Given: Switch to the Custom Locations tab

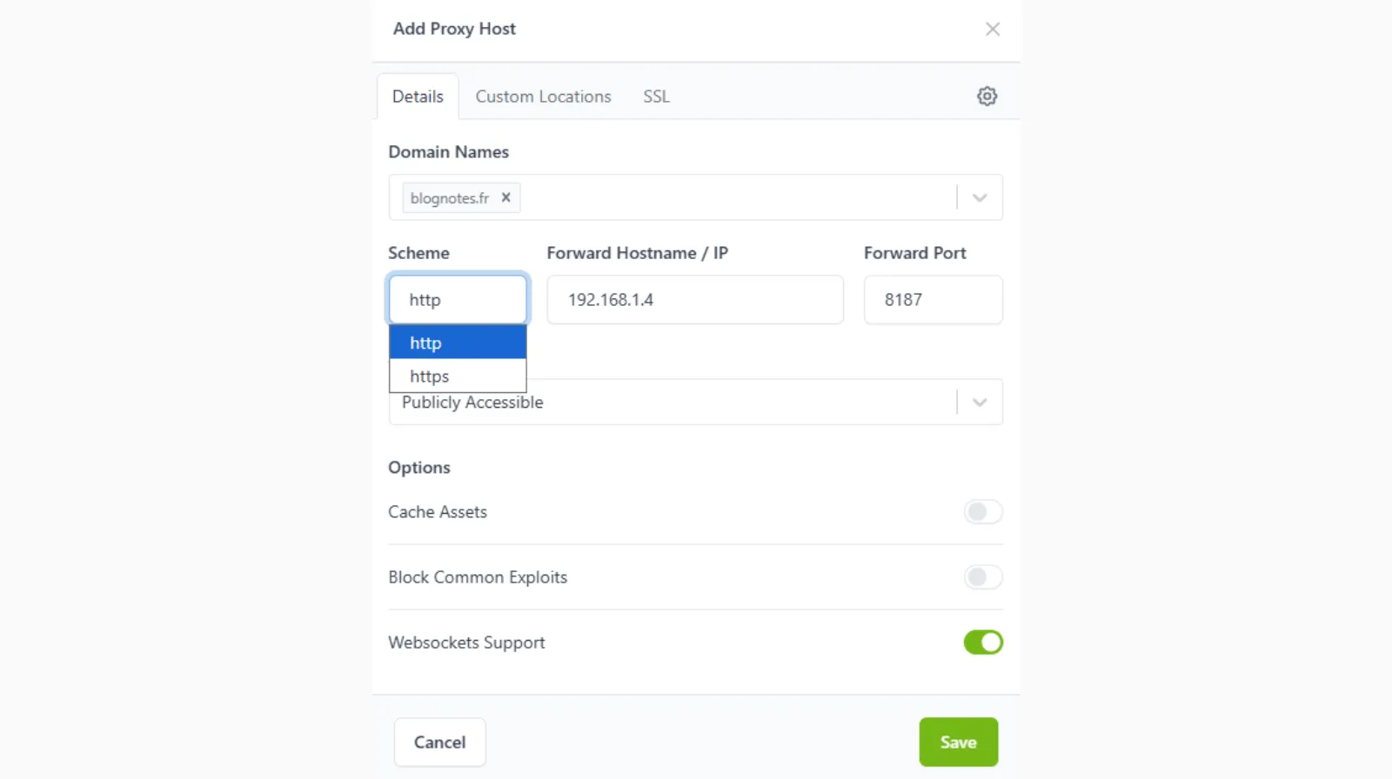Looking at the screenshot, I should [543, 97].
